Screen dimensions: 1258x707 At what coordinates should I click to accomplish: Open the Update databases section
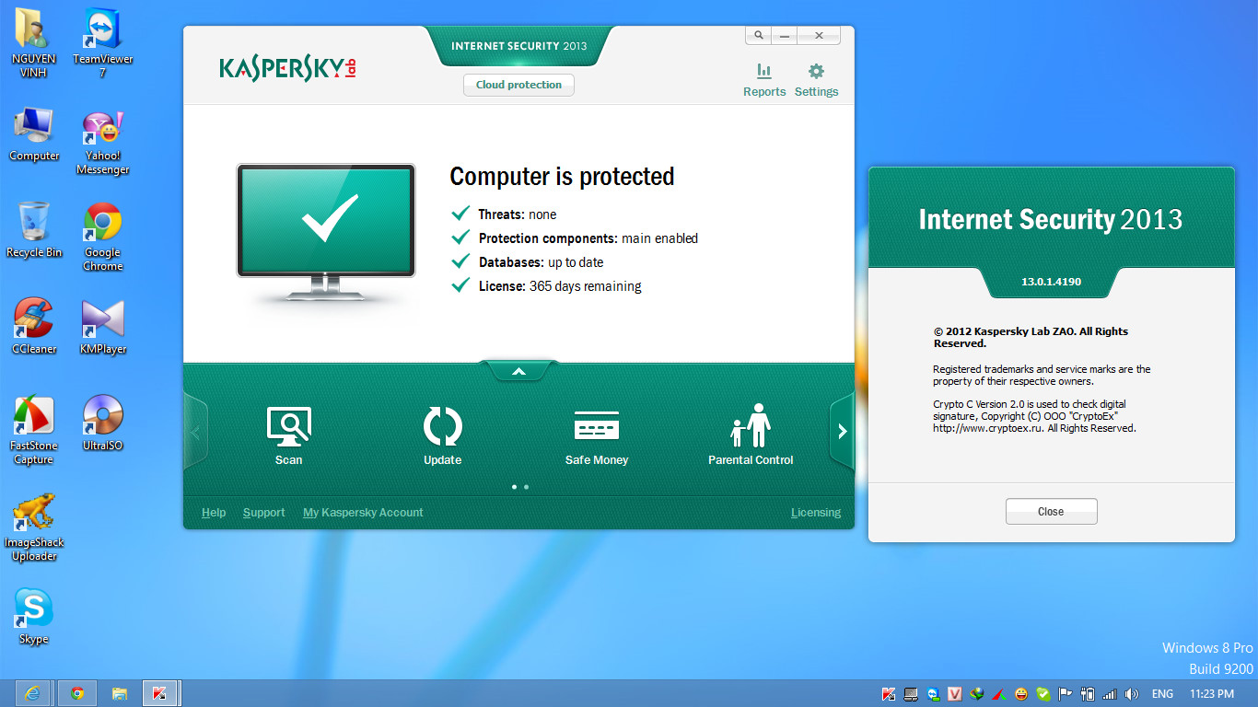point(442,436)
